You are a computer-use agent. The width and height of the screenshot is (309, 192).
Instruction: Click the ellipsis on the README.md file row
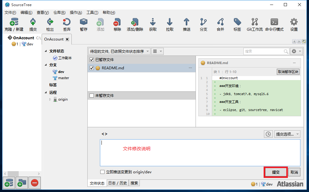click(x=190, y=68)
